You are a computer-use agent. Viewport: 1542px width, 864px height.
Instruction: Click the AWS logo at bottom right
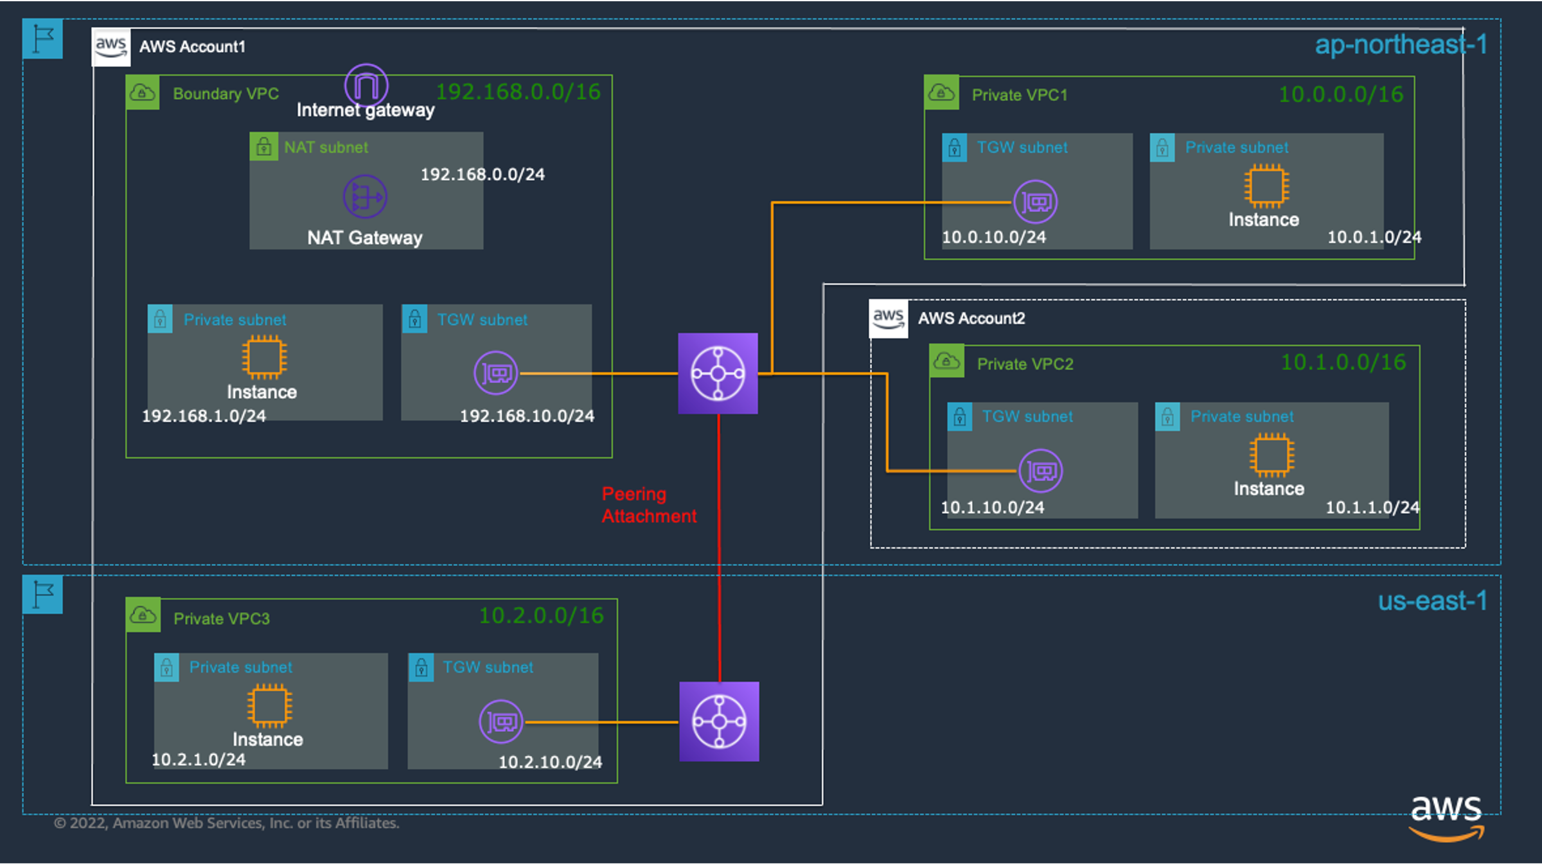(1446, 817)
